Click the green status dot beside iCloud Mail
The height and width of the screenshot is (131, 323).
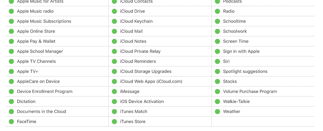coord(114,31)
